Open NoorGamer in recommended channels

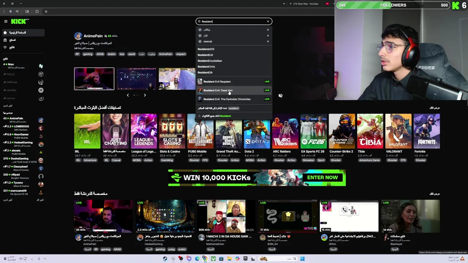click(23, 136)
